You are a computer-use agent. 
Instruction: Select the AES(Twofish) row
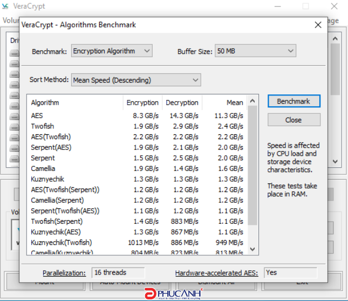[x=137, y=137]
